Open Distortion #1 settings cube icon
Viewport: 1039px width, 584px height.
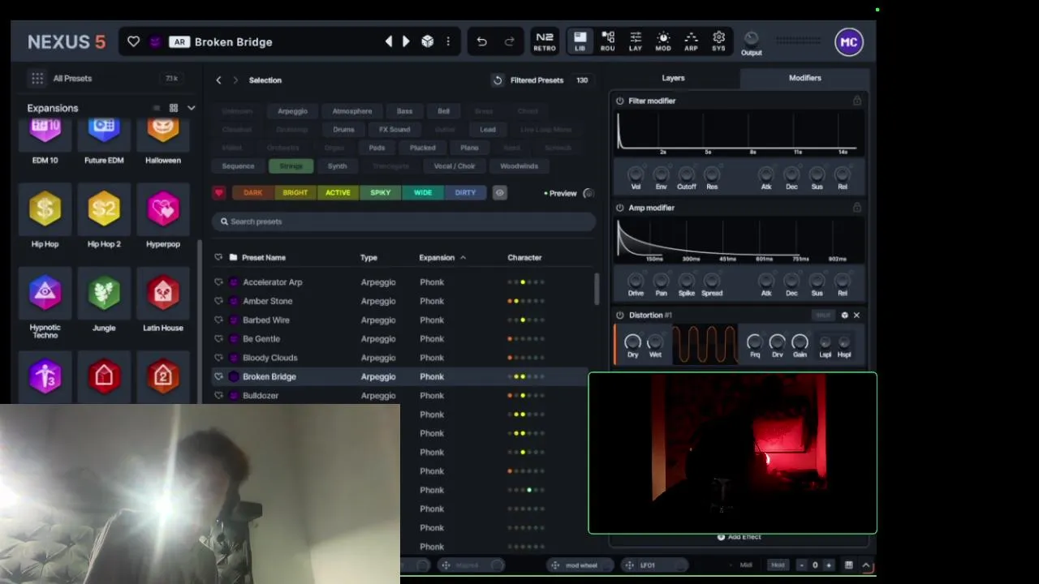(844, 315)
